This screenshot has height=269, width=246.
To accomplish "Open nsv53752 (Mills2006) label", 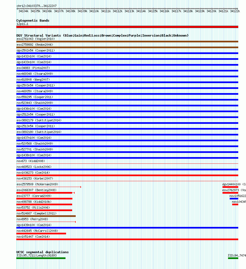I will (x=33, y=208).
